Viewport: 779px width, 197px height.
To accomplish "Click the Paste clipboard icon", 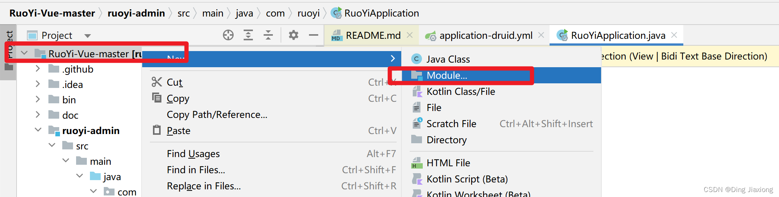I will point(157,130).
